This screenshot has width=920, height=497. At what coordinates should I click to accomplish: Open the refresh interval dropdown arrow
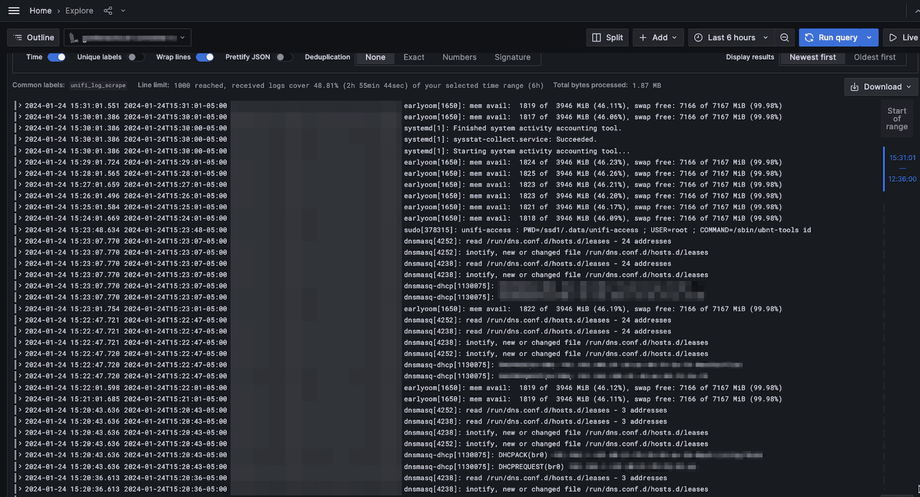pos(869,37)
